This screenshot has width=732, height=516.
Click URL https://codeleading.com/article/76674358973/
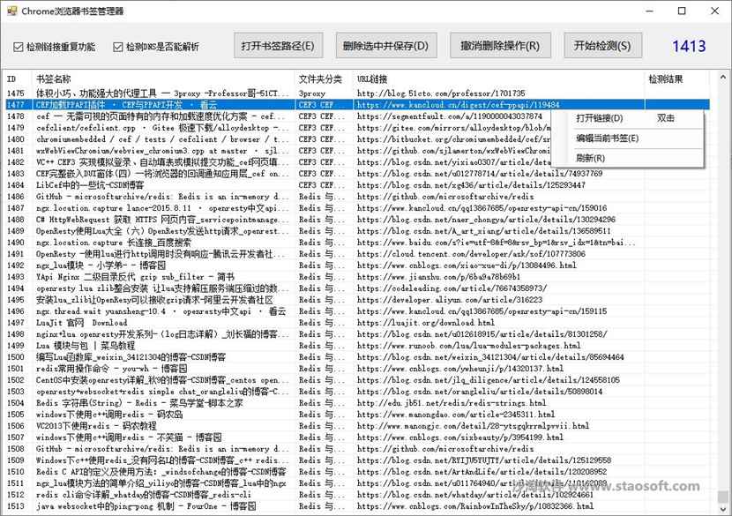point(452,288)
